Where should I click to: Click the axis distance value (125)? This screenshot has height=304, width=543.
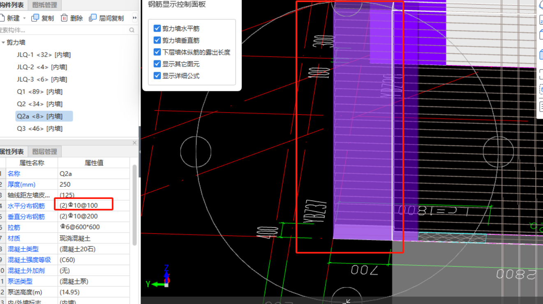click(94, 195)
